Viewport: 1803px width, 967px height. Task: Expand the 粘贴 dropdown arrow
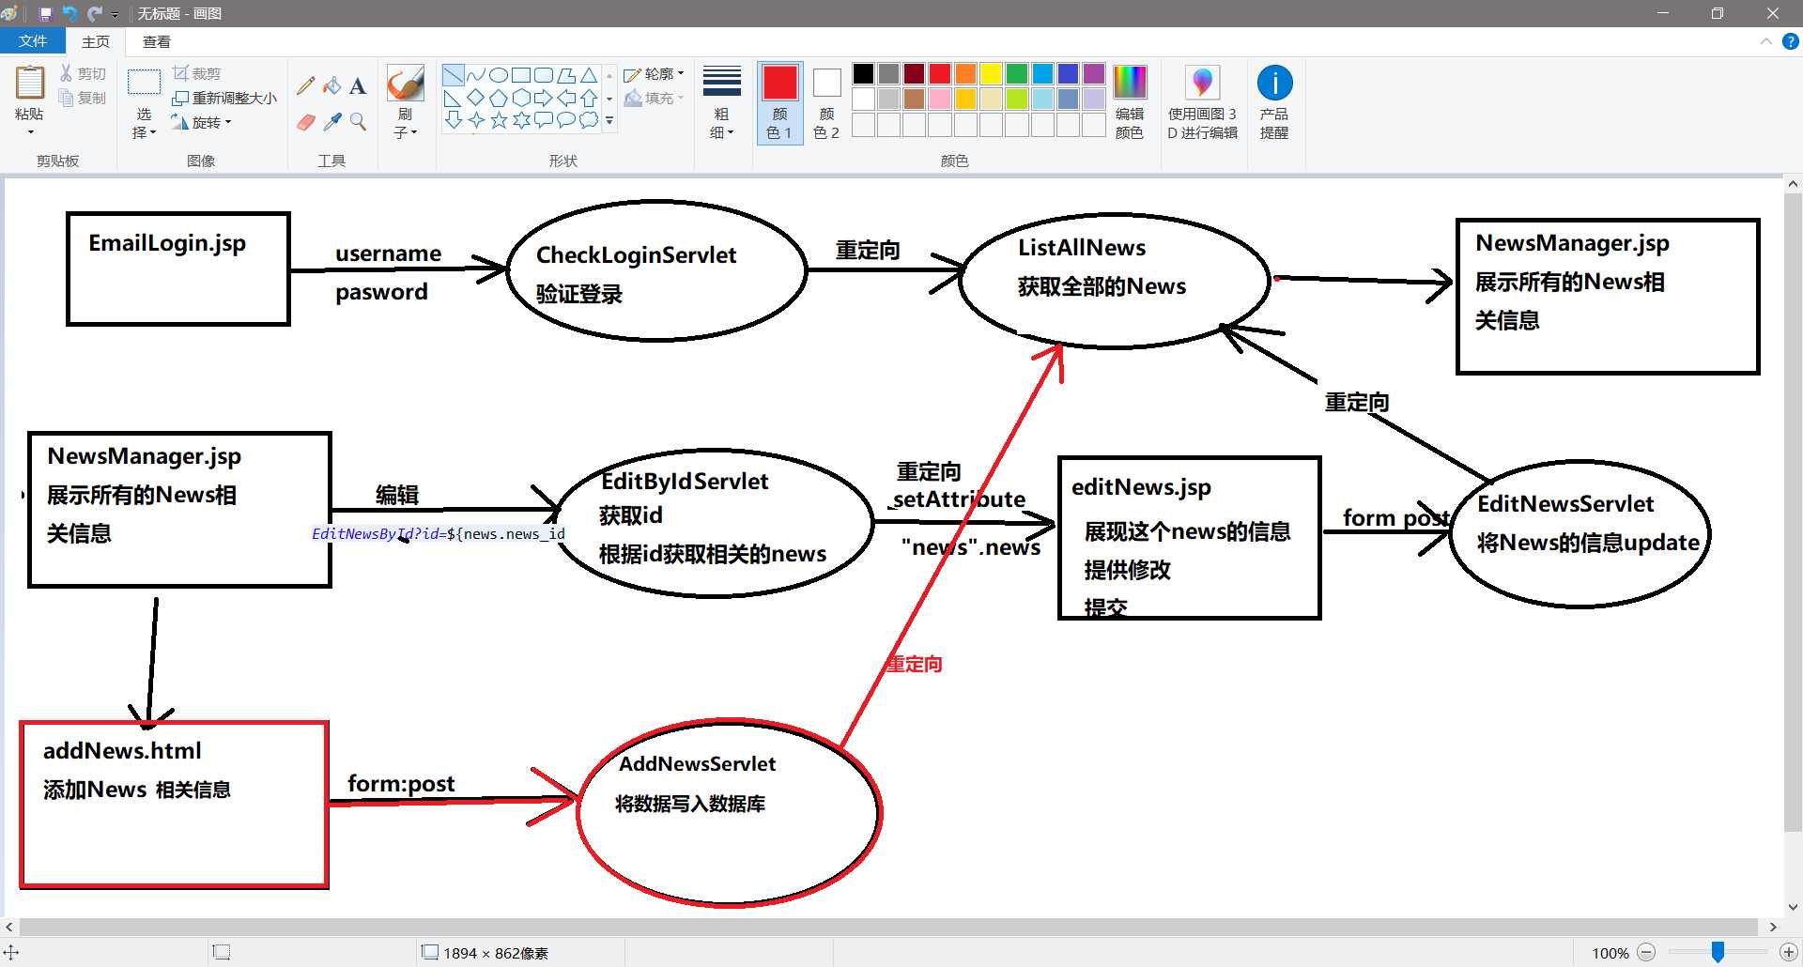click(x=29, y=131)
